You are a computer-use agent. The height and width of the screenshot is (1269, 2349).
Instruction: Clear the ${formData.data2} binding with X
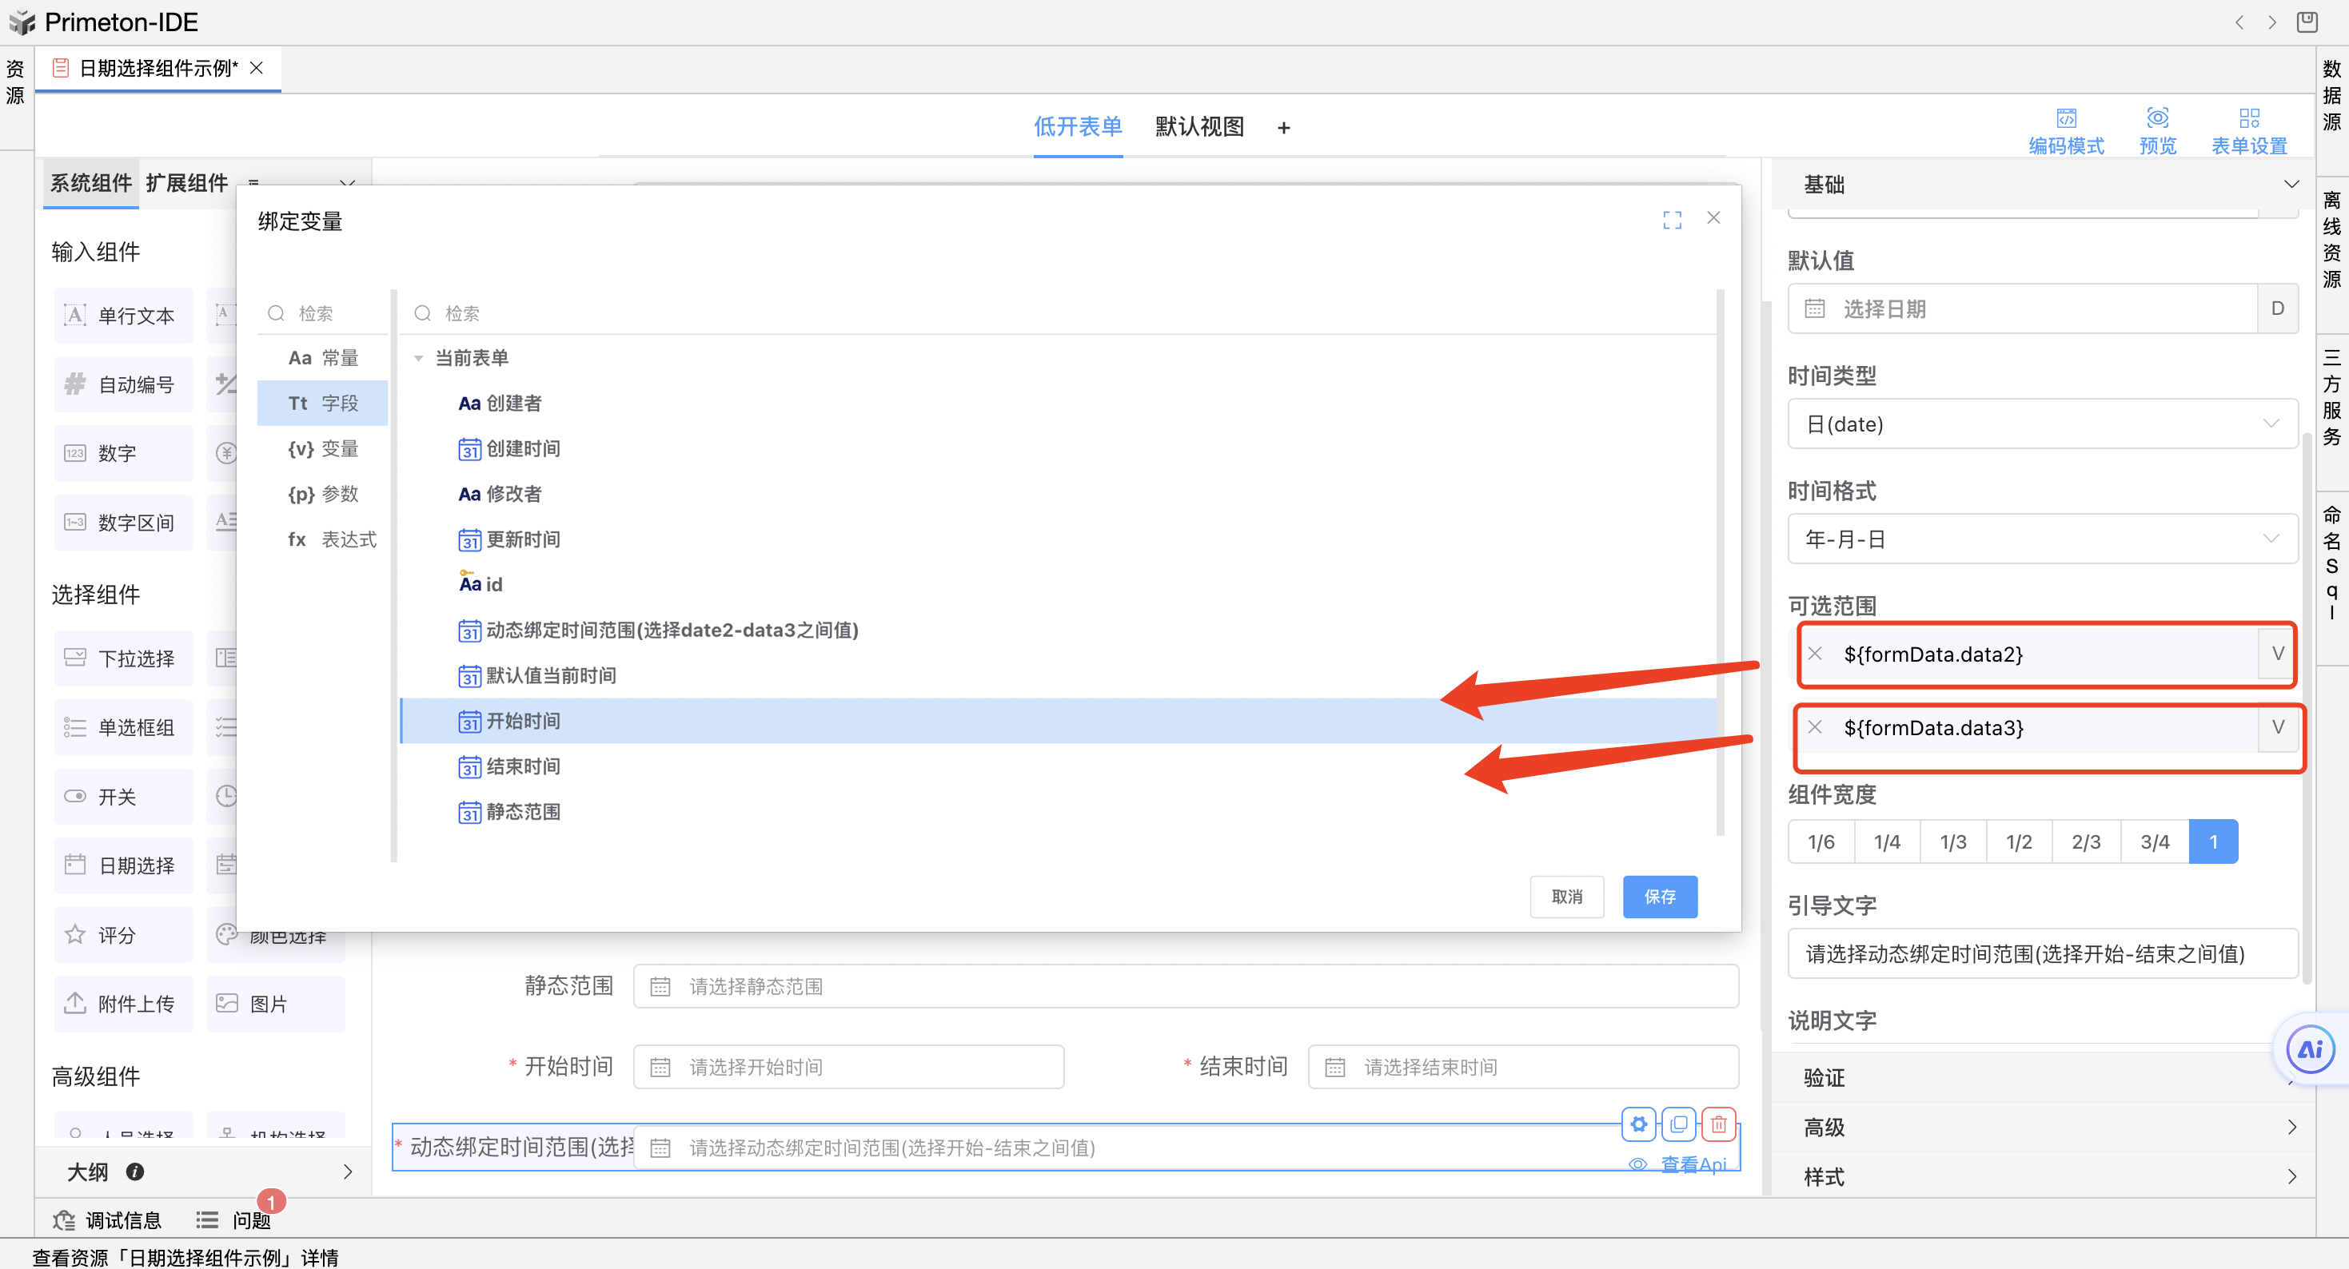[1815, 654]
